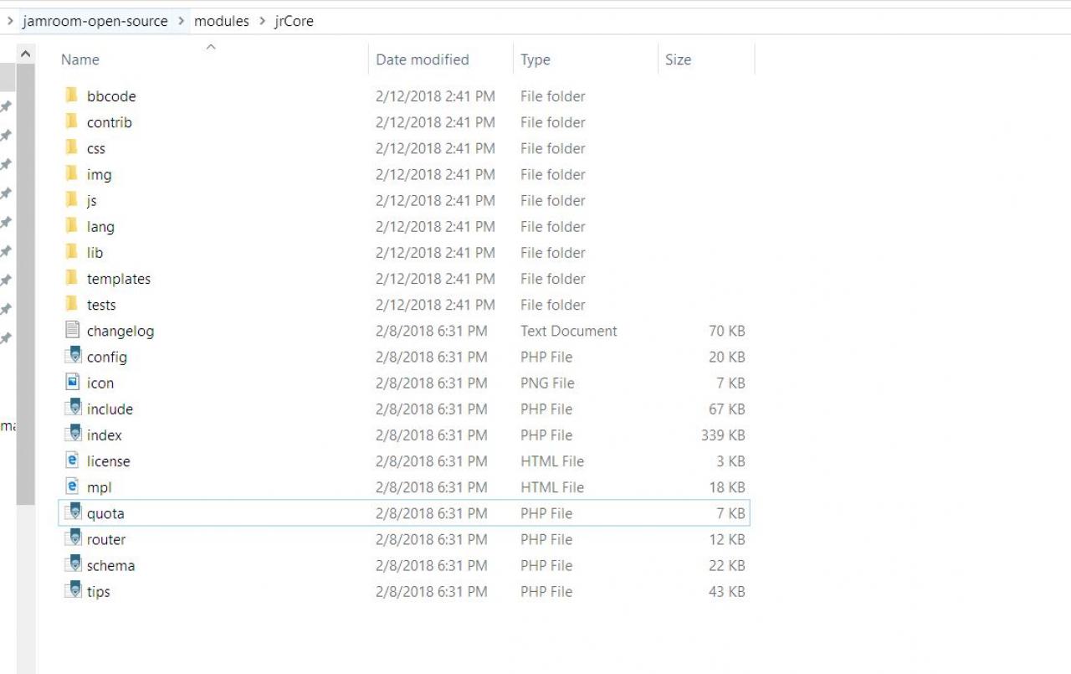Screen dimensions: 1071x674
Task: Select the license HTML file icon
Action: [x=73, y=460]
